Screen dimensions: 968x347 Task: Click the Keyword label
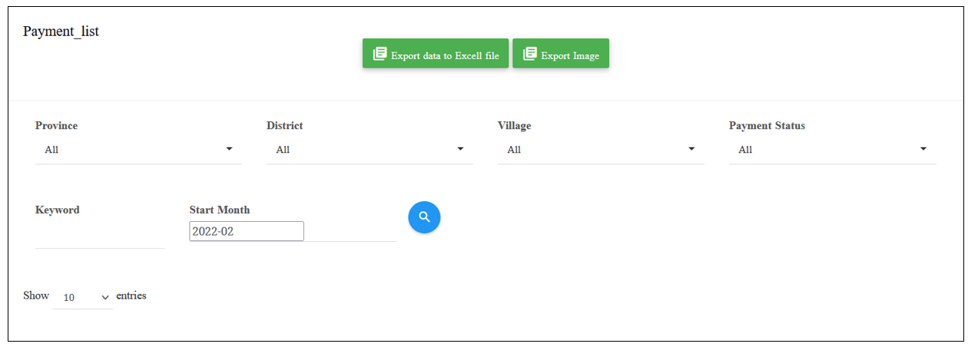coord(58,210)
